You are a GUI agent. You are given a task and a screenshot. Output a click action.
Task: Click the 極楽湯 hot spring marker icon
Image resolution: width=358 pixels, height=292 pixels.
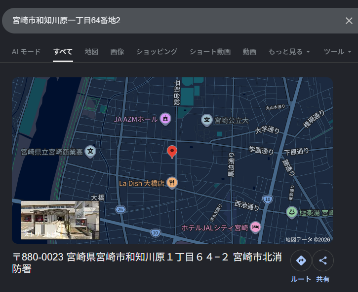(291, 212)
